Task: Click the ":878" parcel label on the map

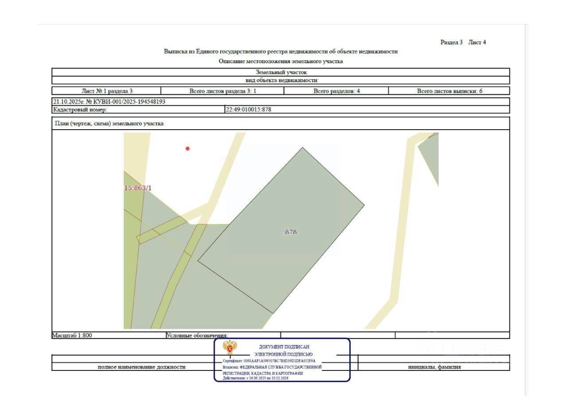Action: point(290,231)
